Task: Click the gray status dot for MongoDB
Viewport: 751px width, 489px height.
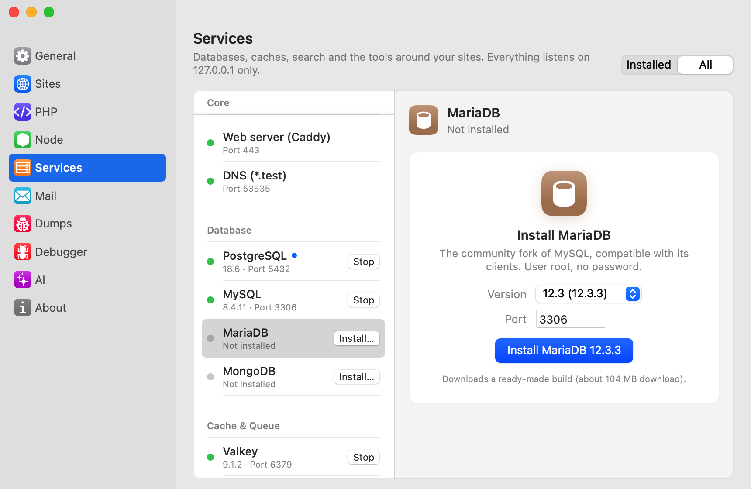Action: 210,377
